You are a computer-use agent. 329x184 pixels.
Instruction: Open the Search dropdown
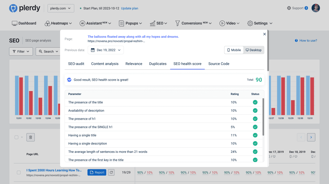coord(48,51)
